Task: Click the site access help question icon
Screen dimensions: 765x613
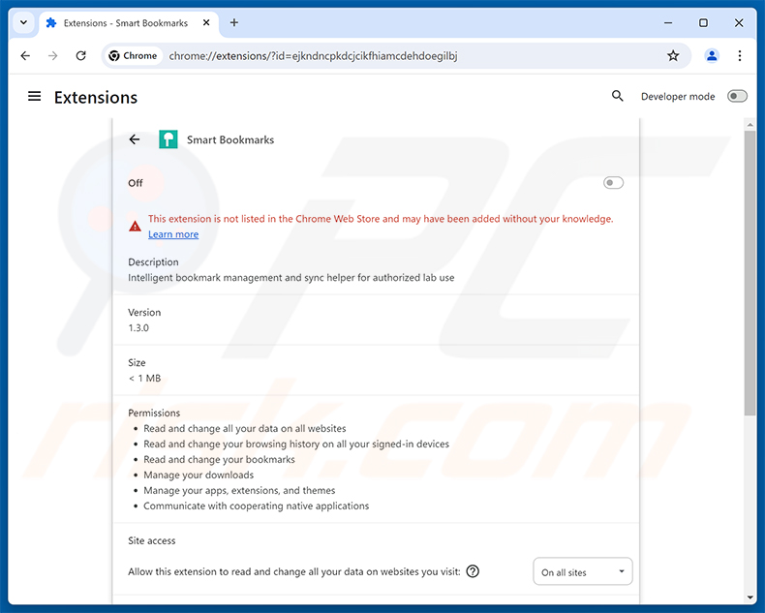Action: (473, 571)
